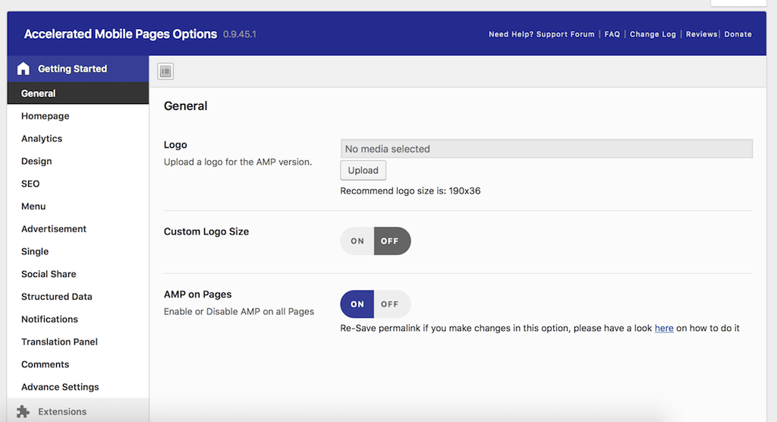The width and height of the screenshot is (777, 422).
Task: Follow the 'here' permalink help link
Action: (664, 329)
